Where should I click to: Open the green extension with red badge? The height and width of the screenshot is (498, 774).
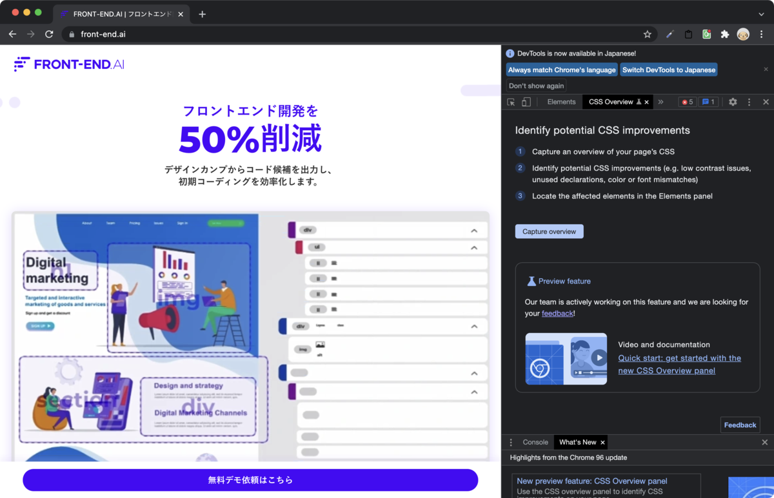click(x=707, y=34)
